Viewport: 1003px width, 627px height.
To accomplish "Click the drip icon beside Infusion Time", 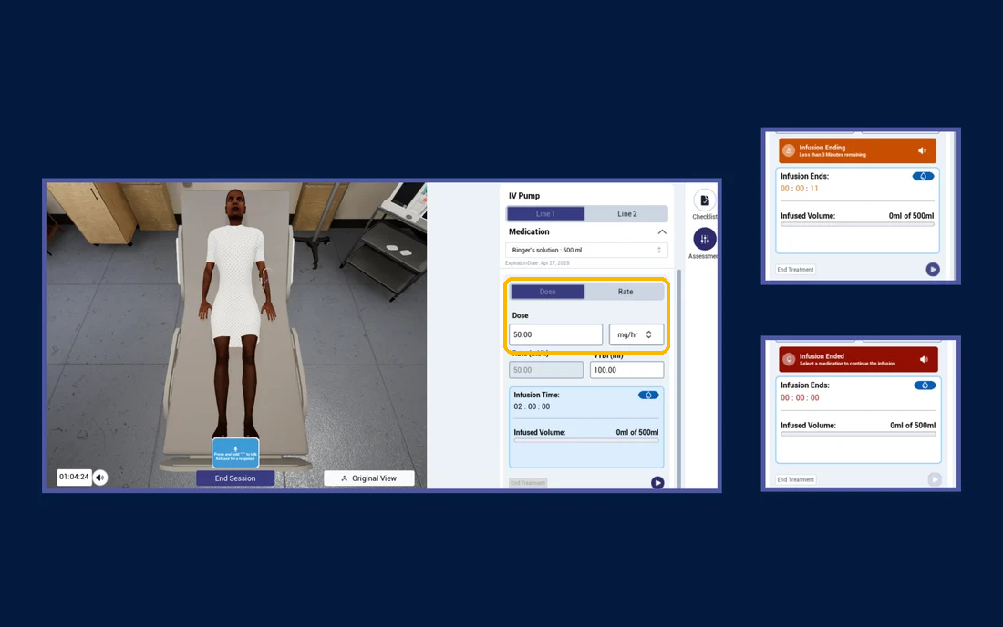I will click(x=648, y=395).
